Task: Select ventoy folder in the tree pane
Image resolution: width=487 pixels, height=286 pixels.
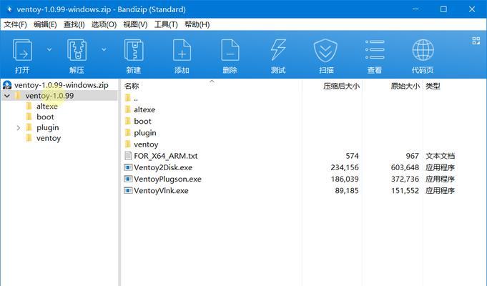Action: pos(49,138)
